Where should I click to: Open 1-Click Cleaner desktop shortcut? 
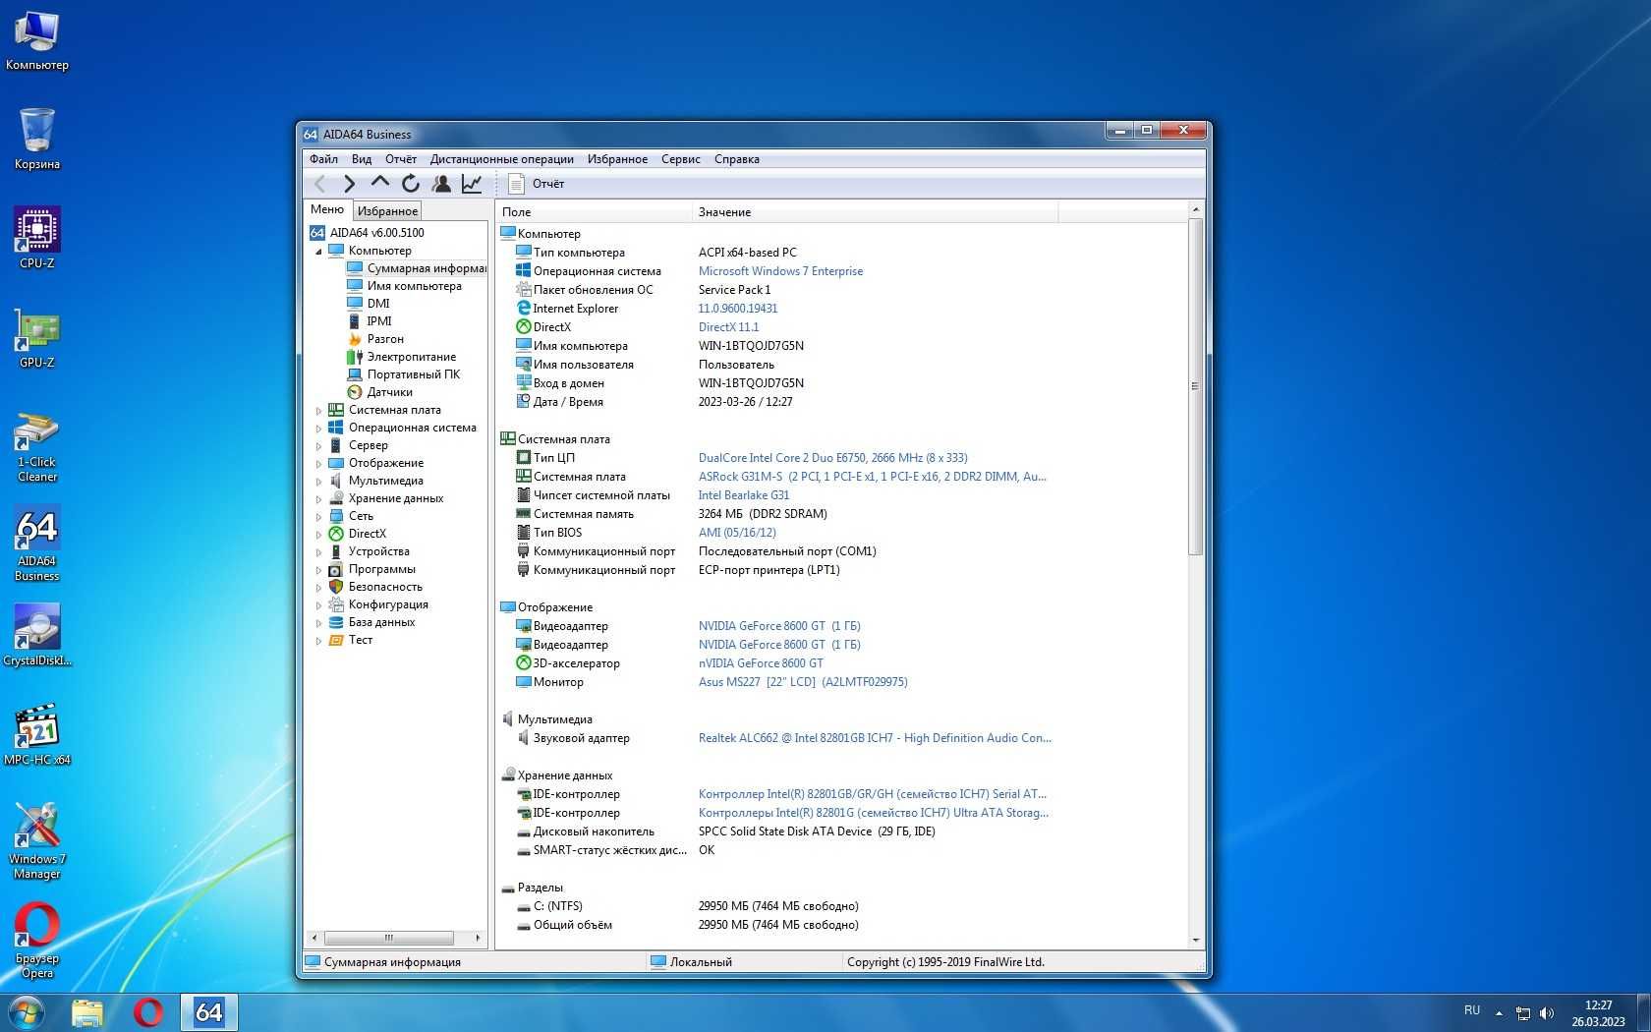(37, 447)
